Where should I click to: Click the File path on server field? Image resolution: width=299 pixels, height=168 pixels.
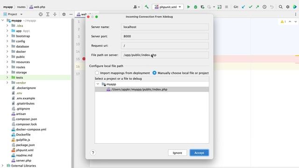[x=165, y=55]
